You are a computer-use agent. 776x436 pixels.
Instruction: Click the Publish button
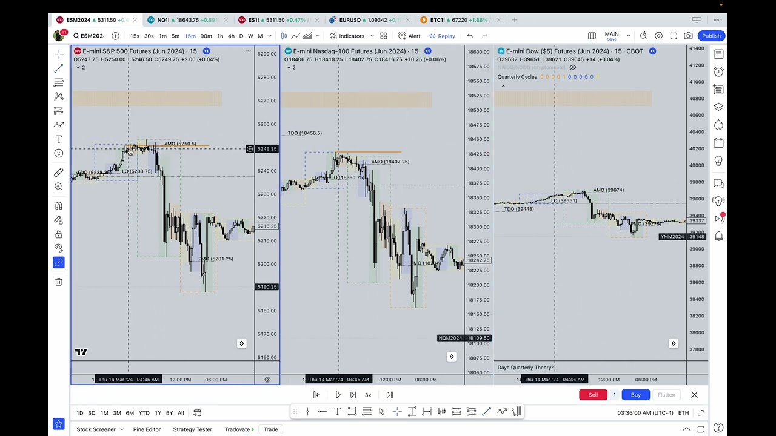click(x=711, y=36)
